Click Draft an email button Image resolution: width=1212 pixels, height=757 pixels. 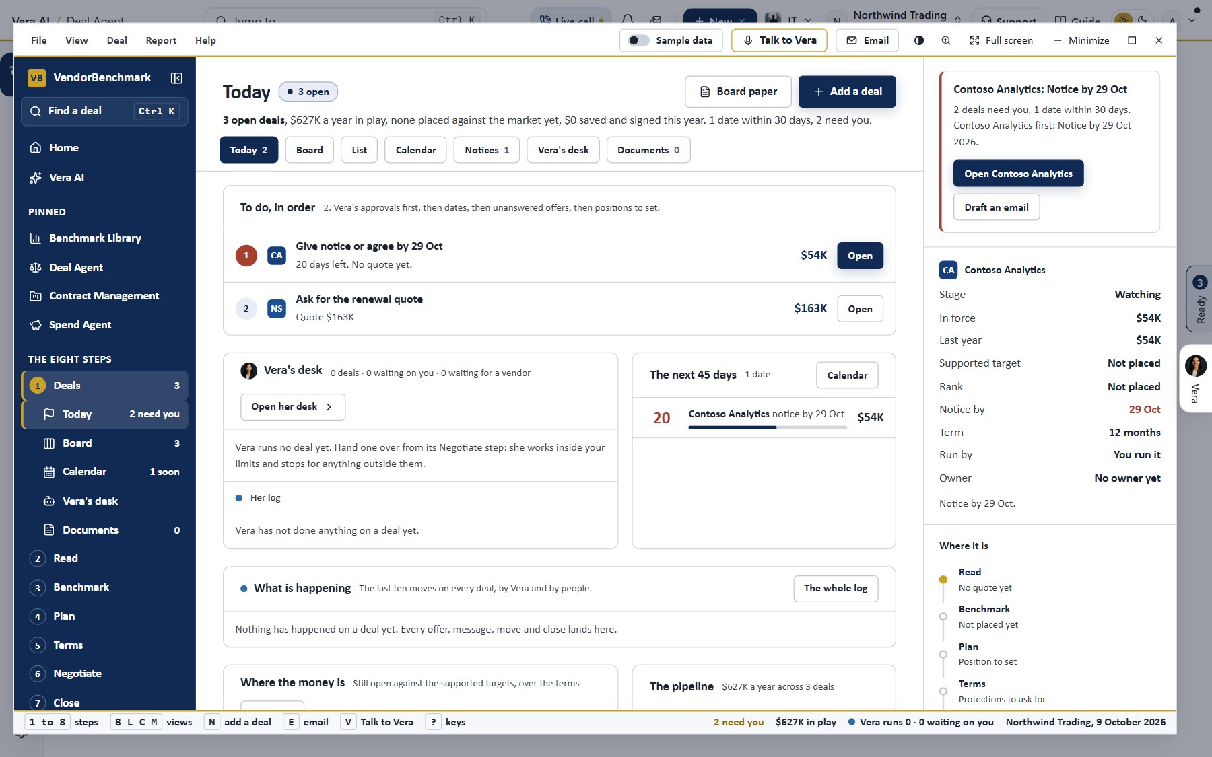click(x=997, y=207)
